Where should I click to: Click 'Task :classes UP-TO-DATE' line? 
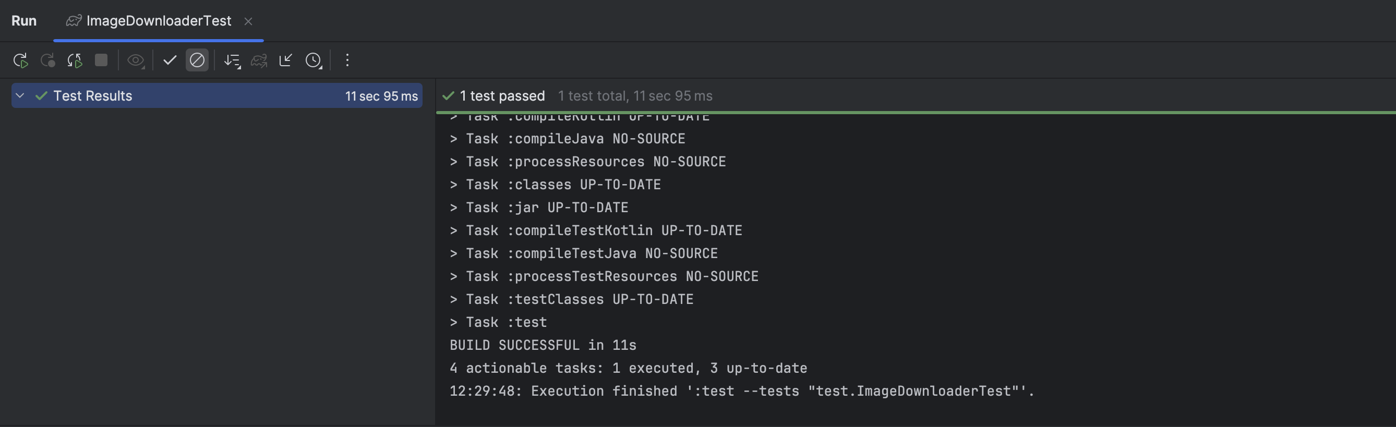pyautogui.click(x=556, y=185)
